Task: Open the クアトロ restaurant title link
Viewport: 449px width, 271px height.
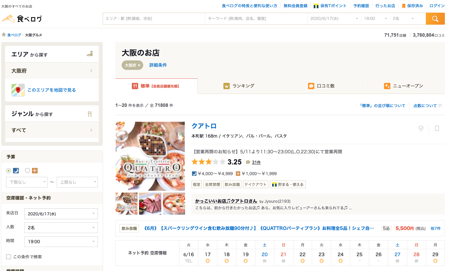Action: [x=204, y=126]
